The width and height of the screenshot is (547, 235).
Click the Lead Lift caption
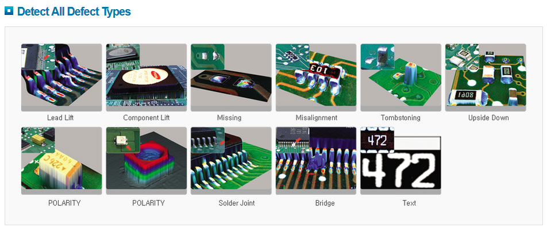tap(60, 117)
